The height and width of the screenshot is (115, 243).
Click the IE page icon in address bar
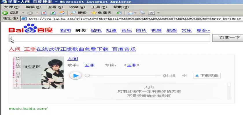[24, 19]
